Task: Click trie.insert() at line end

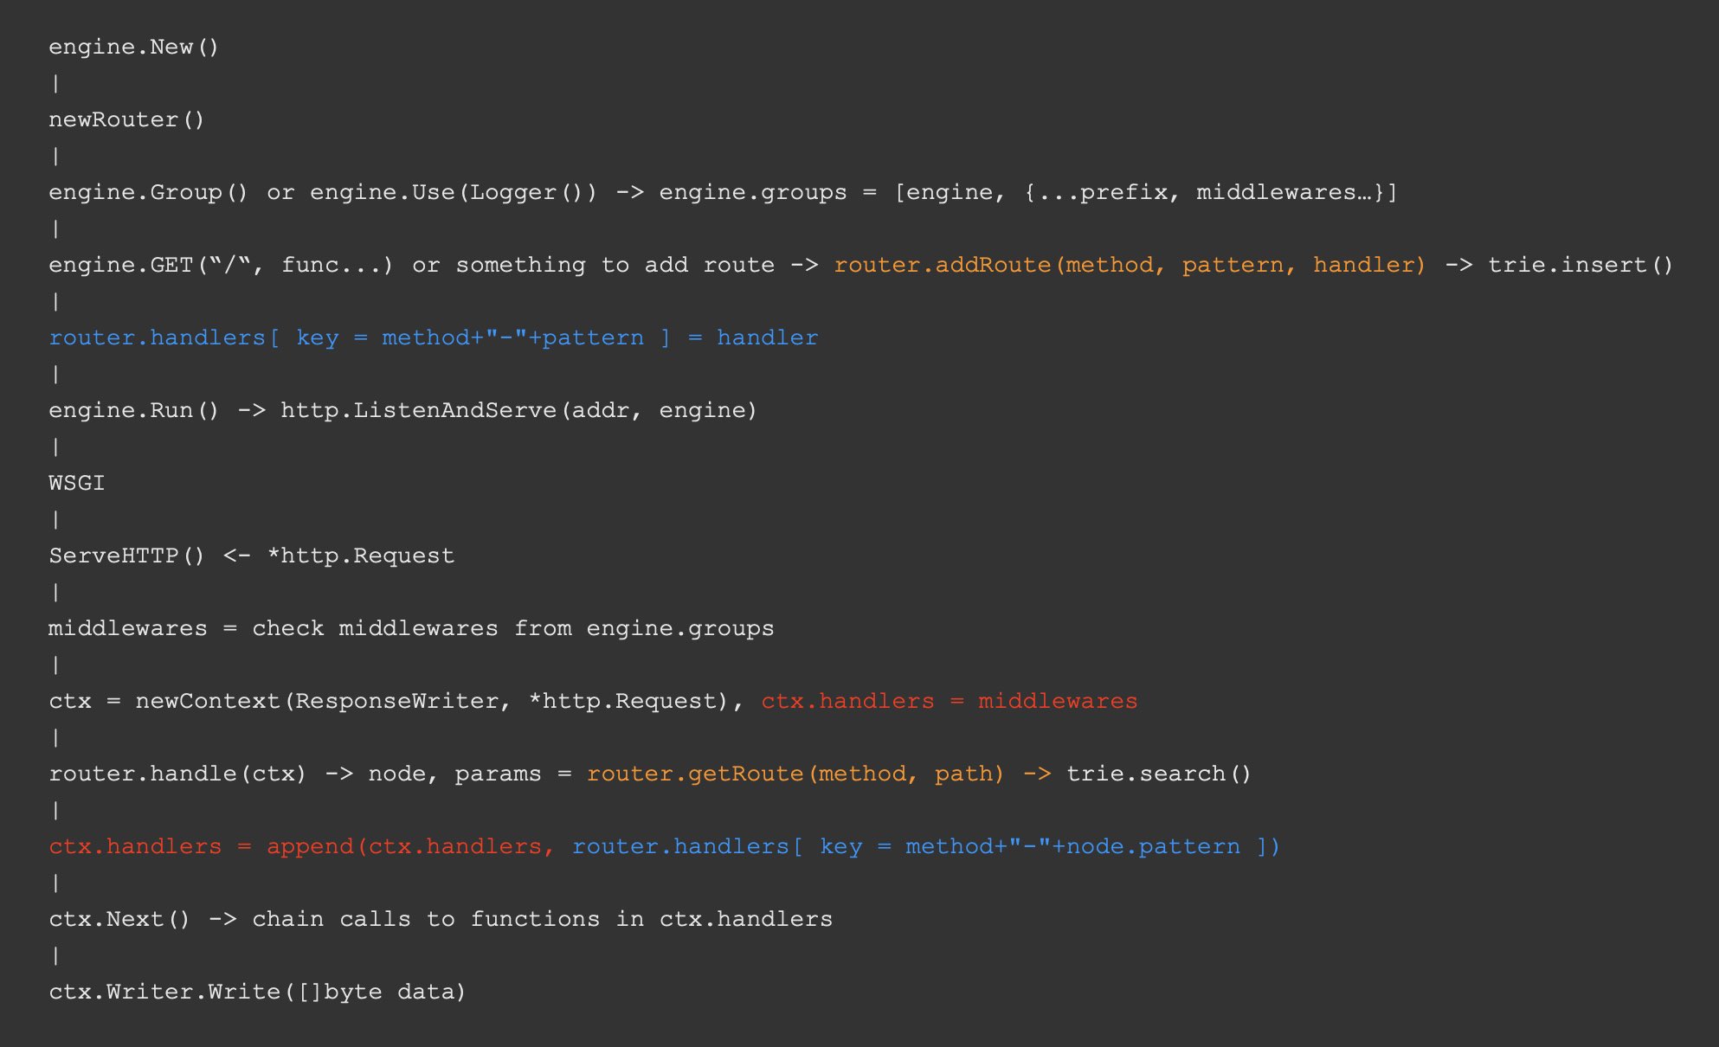Action: click(1580, 265)
